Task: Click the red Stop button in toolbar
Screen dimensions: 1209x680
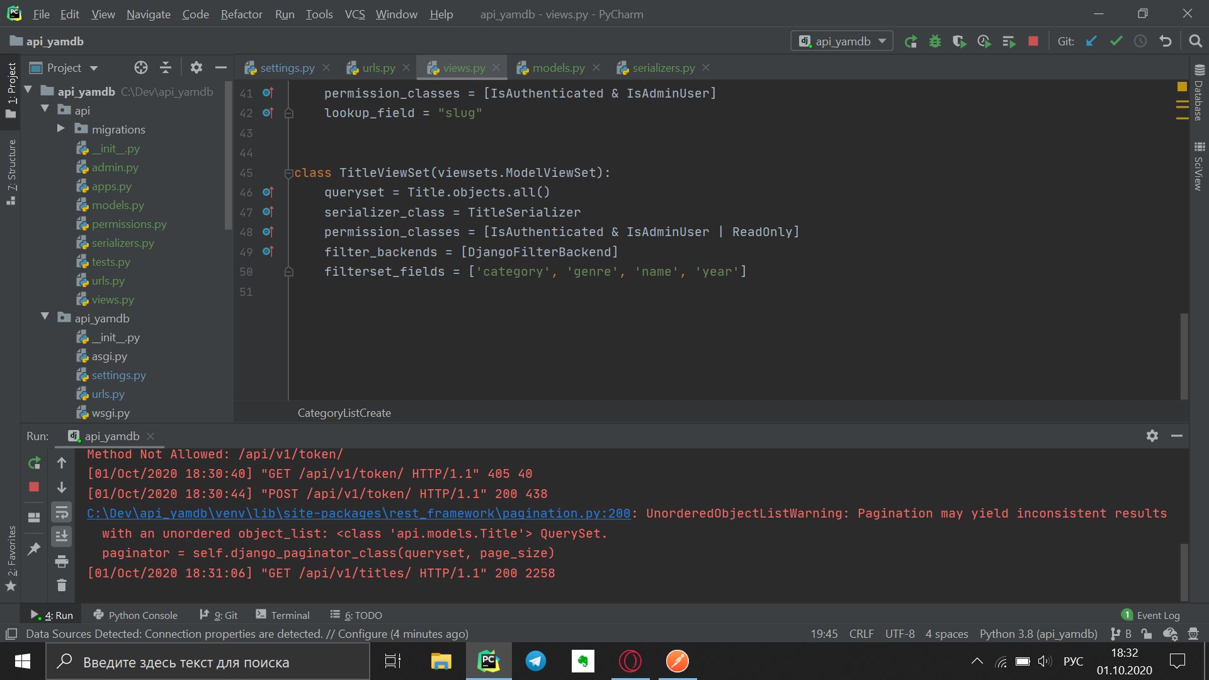Action: (1033, 42)
